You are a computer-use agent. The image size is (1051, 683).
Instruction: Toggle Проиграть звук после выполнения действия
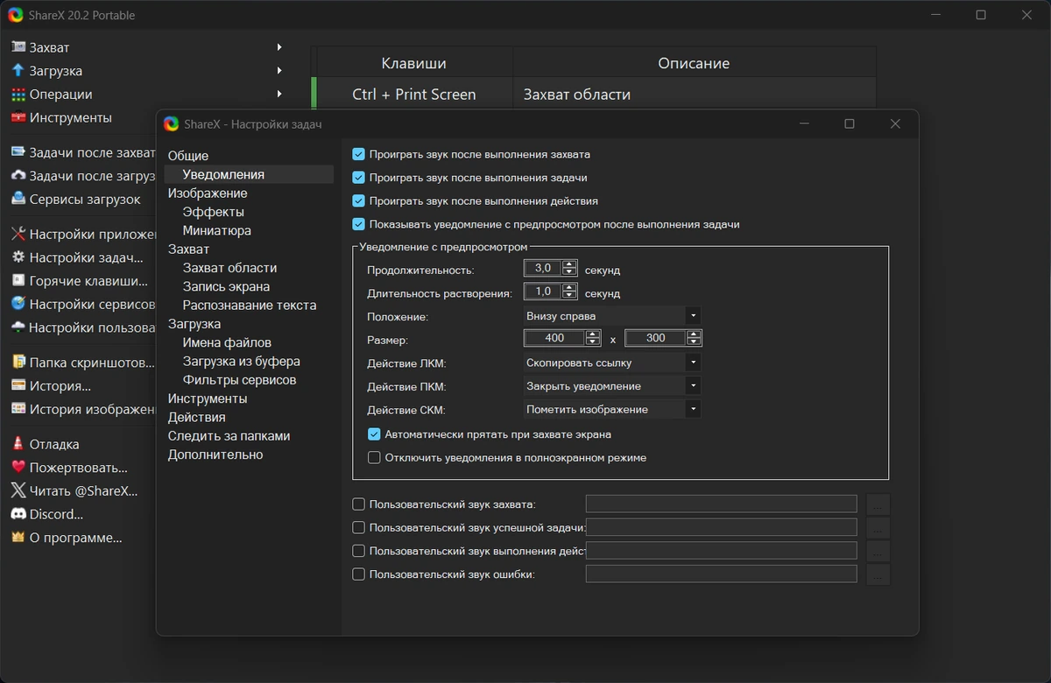click(358, 201)
